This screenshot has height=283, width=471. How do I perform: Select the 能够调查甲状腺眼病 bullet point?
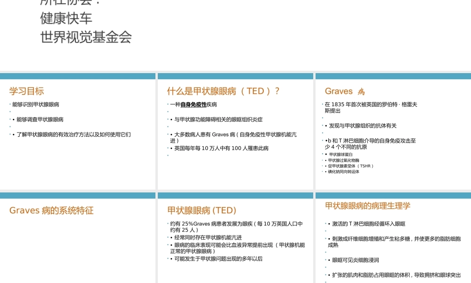[x=40, y=119]
